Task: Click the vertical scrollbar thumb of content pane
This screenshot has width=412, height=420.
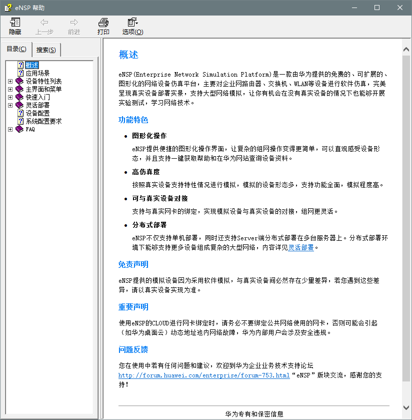Action: click(x=406, y=218)
